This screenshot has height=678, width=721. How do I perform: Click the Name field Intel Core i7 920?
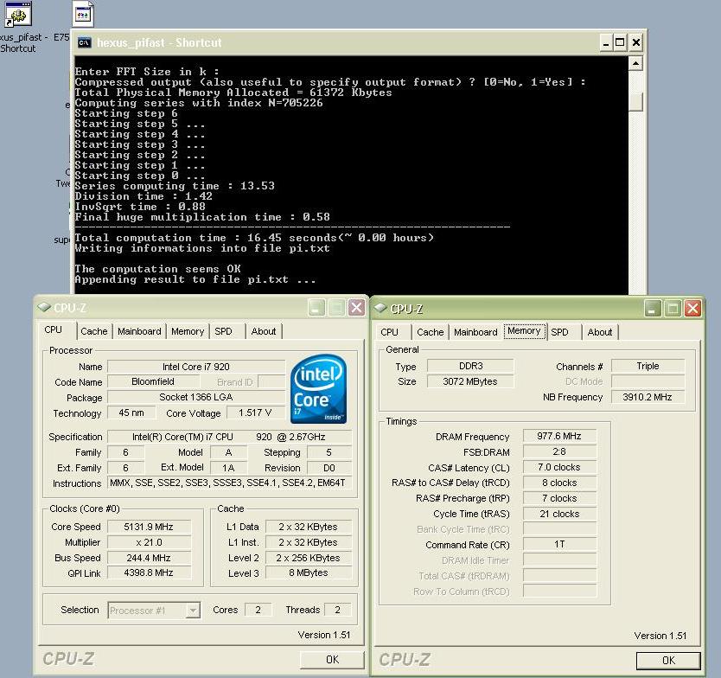click(196, 367)
